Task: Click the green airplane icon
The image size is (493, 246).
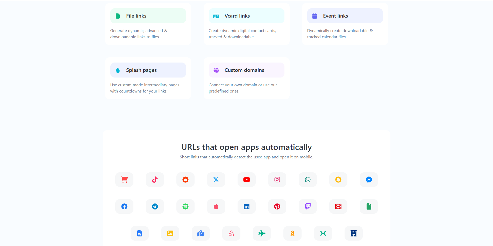Action: coord(262,233)
